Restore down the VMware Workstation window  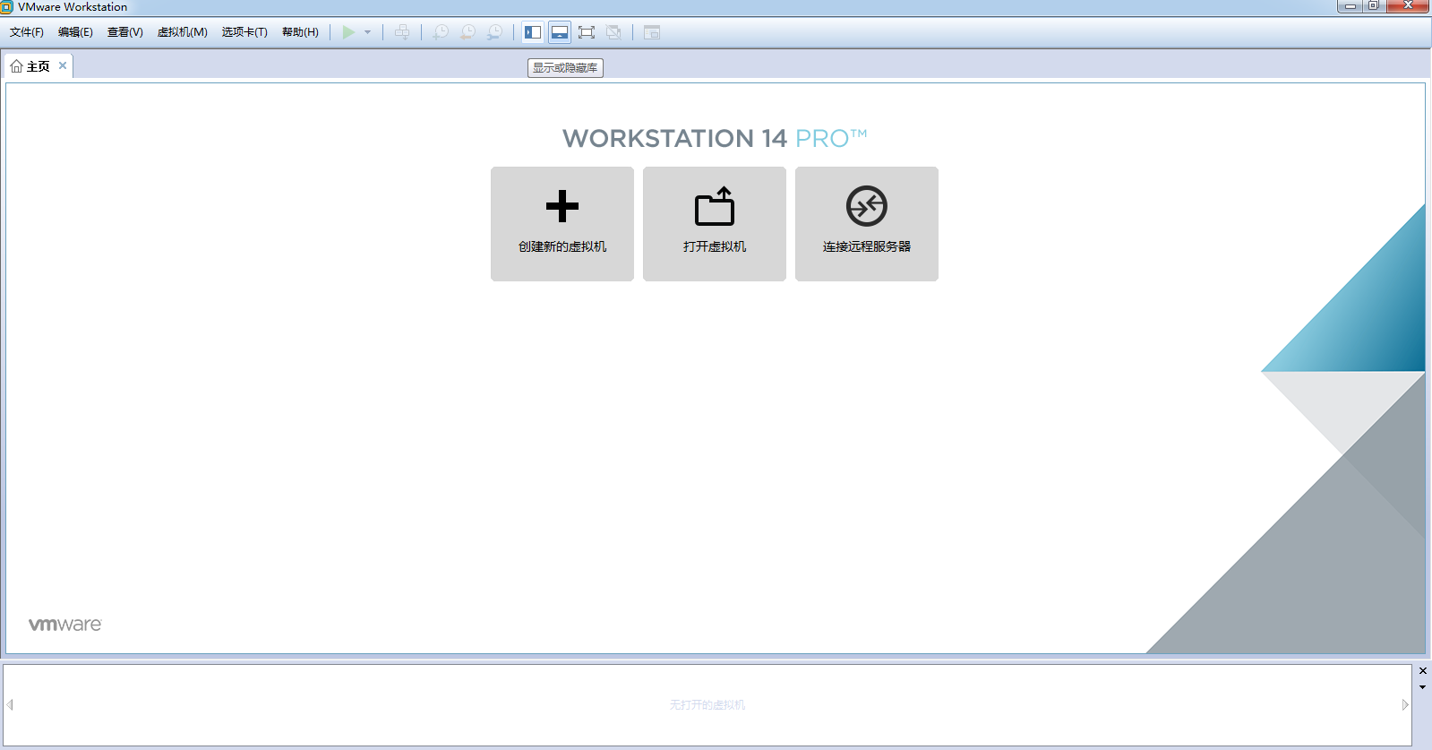[x=1374, y=6]
